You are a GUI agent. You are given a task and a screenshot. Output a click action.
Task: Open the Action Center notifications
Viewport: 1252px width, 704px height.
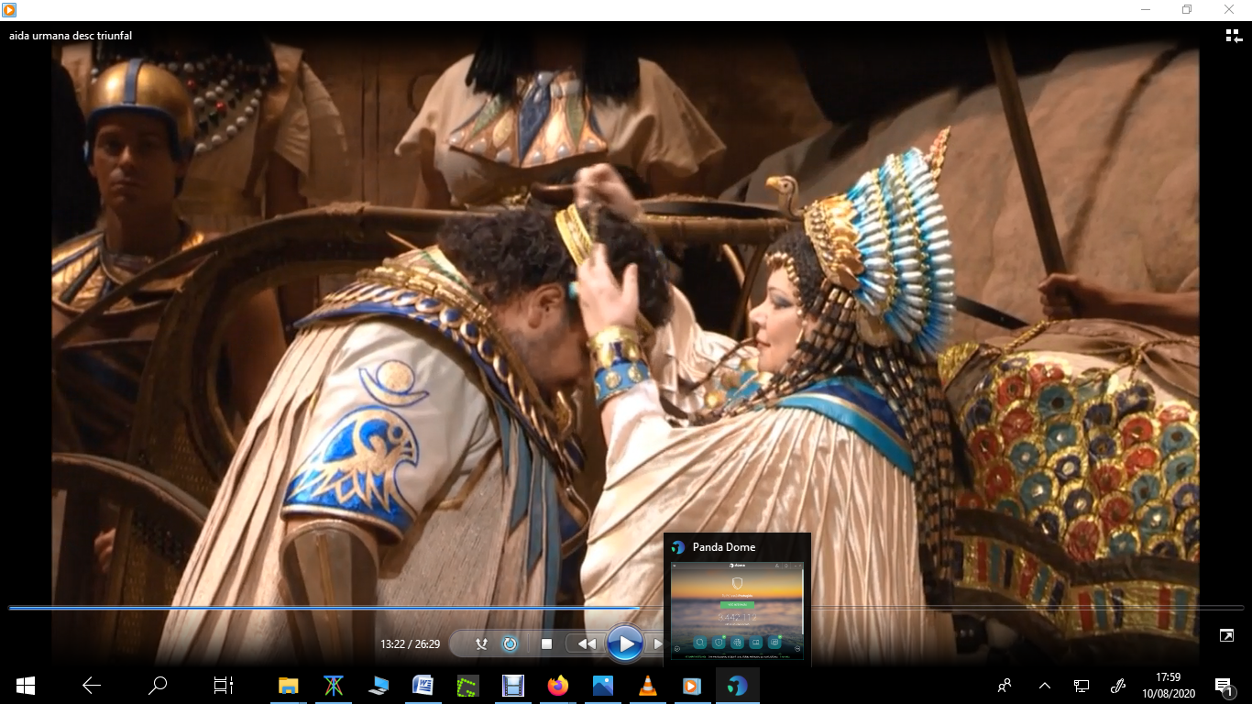1223,685
